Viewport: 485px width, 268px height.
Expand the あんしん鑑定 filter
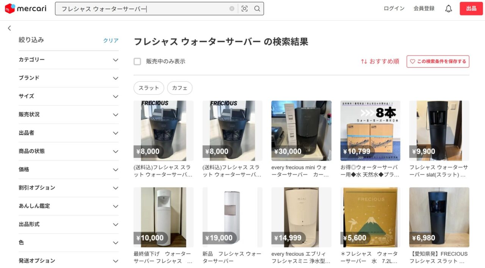click(x=69, y=206)
